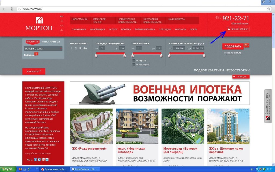Image resolution: width=275 pixels, height=172 pixels.
Task: Open the Ипотека menu item
Action: (x=126, y=30)
